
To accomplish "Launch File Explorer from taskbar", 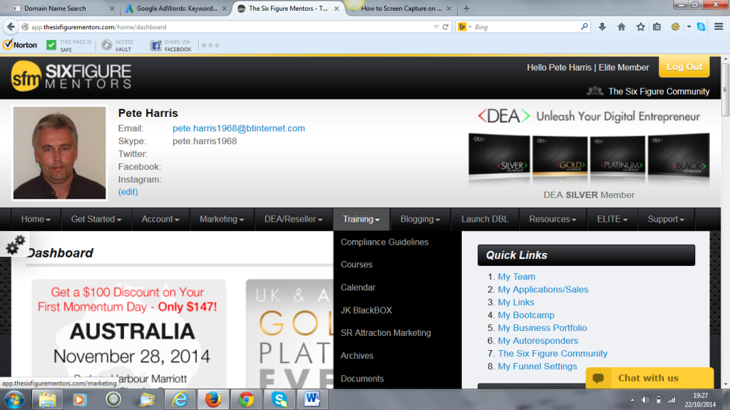I will 47,400.
